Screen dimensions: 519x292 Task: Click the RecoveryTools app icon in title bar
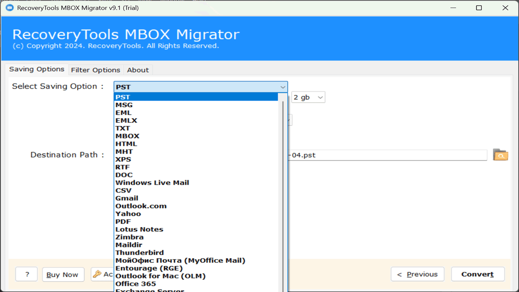tap(9, 8)
